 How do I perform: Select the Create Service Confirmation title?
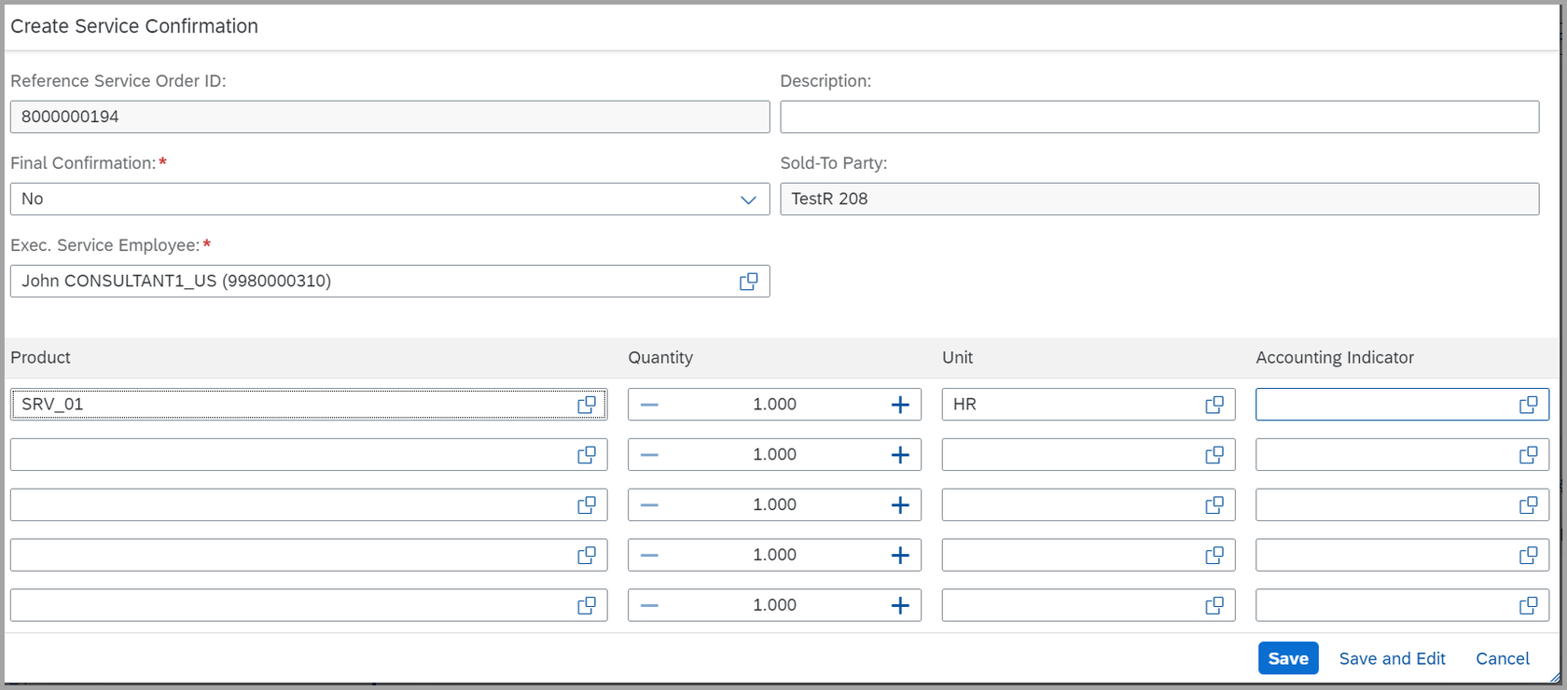(x=134, y=26)
